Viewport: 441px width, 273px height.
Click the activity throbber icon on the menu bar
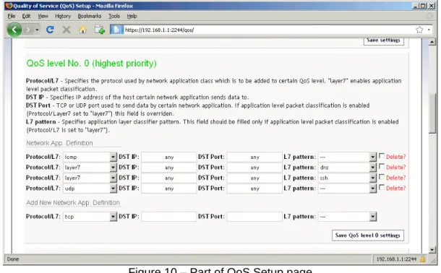[x=429, y=16]
